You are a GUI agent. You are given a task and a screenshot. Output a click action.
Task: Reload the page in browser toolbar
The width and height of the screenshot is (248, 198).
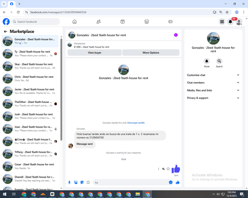coord(18,12)
